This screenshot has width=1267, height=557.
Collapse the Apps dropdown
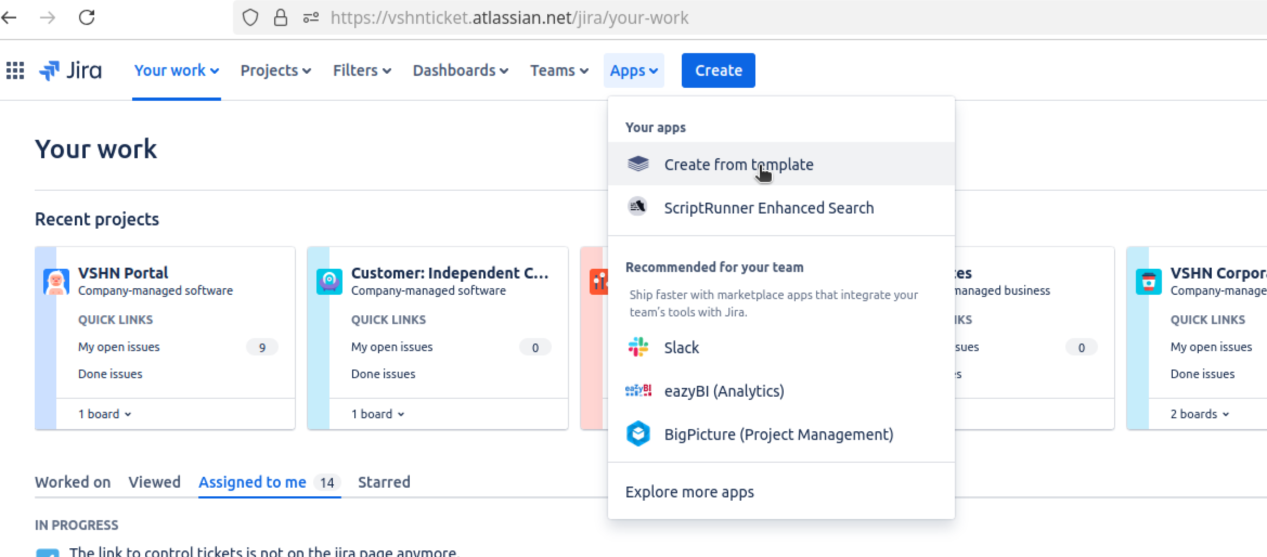click(x=634, y=70)
